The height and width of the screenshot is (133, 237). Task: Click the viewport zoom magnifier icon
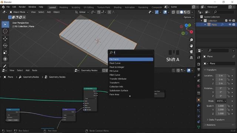coord(191,40)
